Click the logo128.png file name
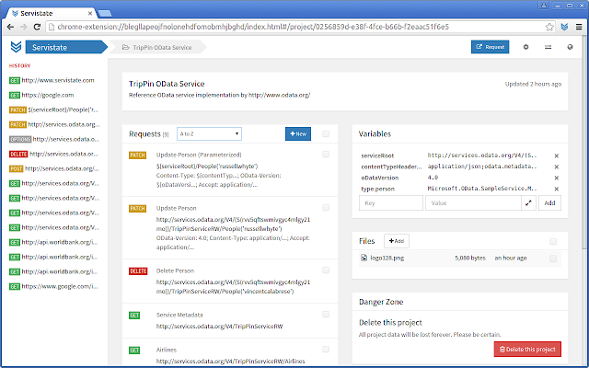Viewport: 589px width, 368px height. [x=387, y=258]
